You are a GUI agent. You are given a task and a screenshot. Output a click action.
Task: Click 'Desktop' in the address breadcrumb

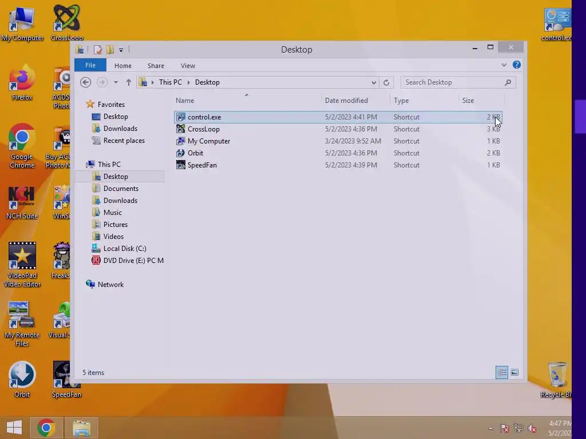tap(207, 82)
